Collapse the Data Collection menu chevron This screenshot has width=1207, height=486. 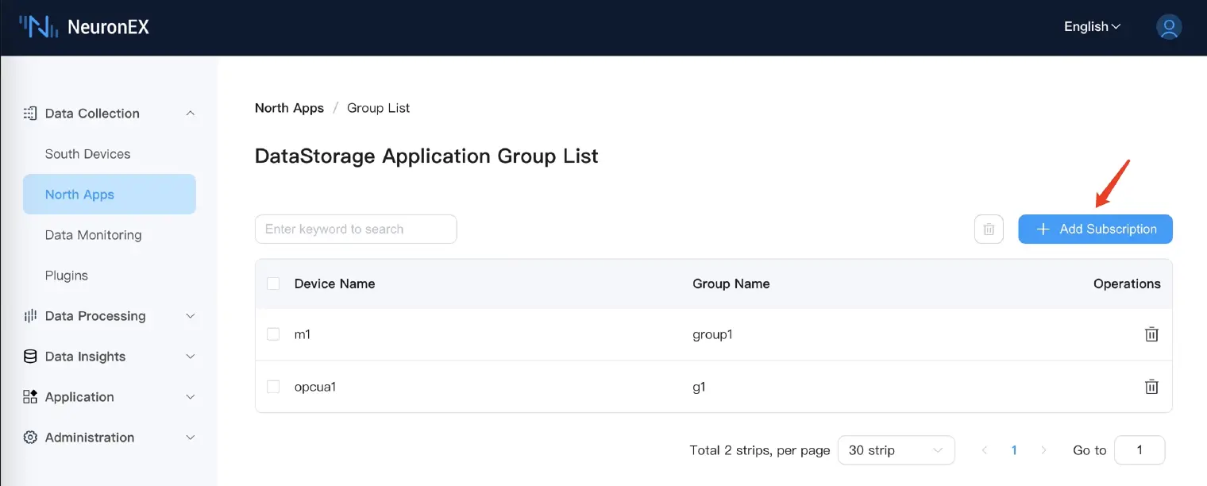(190, 114)
